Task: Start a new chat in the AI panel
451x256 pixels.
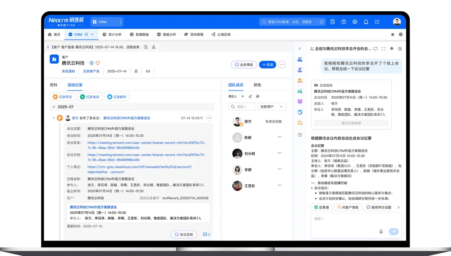Action: coord(376,49)
